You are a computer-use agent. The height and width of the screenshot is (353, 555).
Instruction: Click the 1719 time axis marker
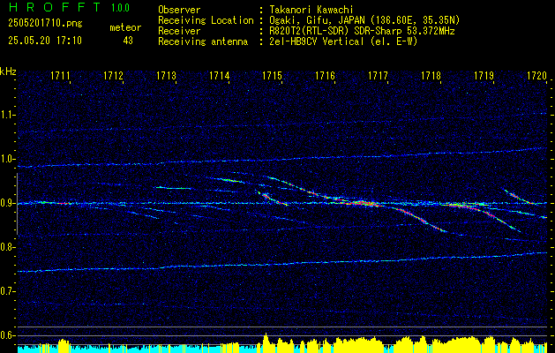(484, 75)
